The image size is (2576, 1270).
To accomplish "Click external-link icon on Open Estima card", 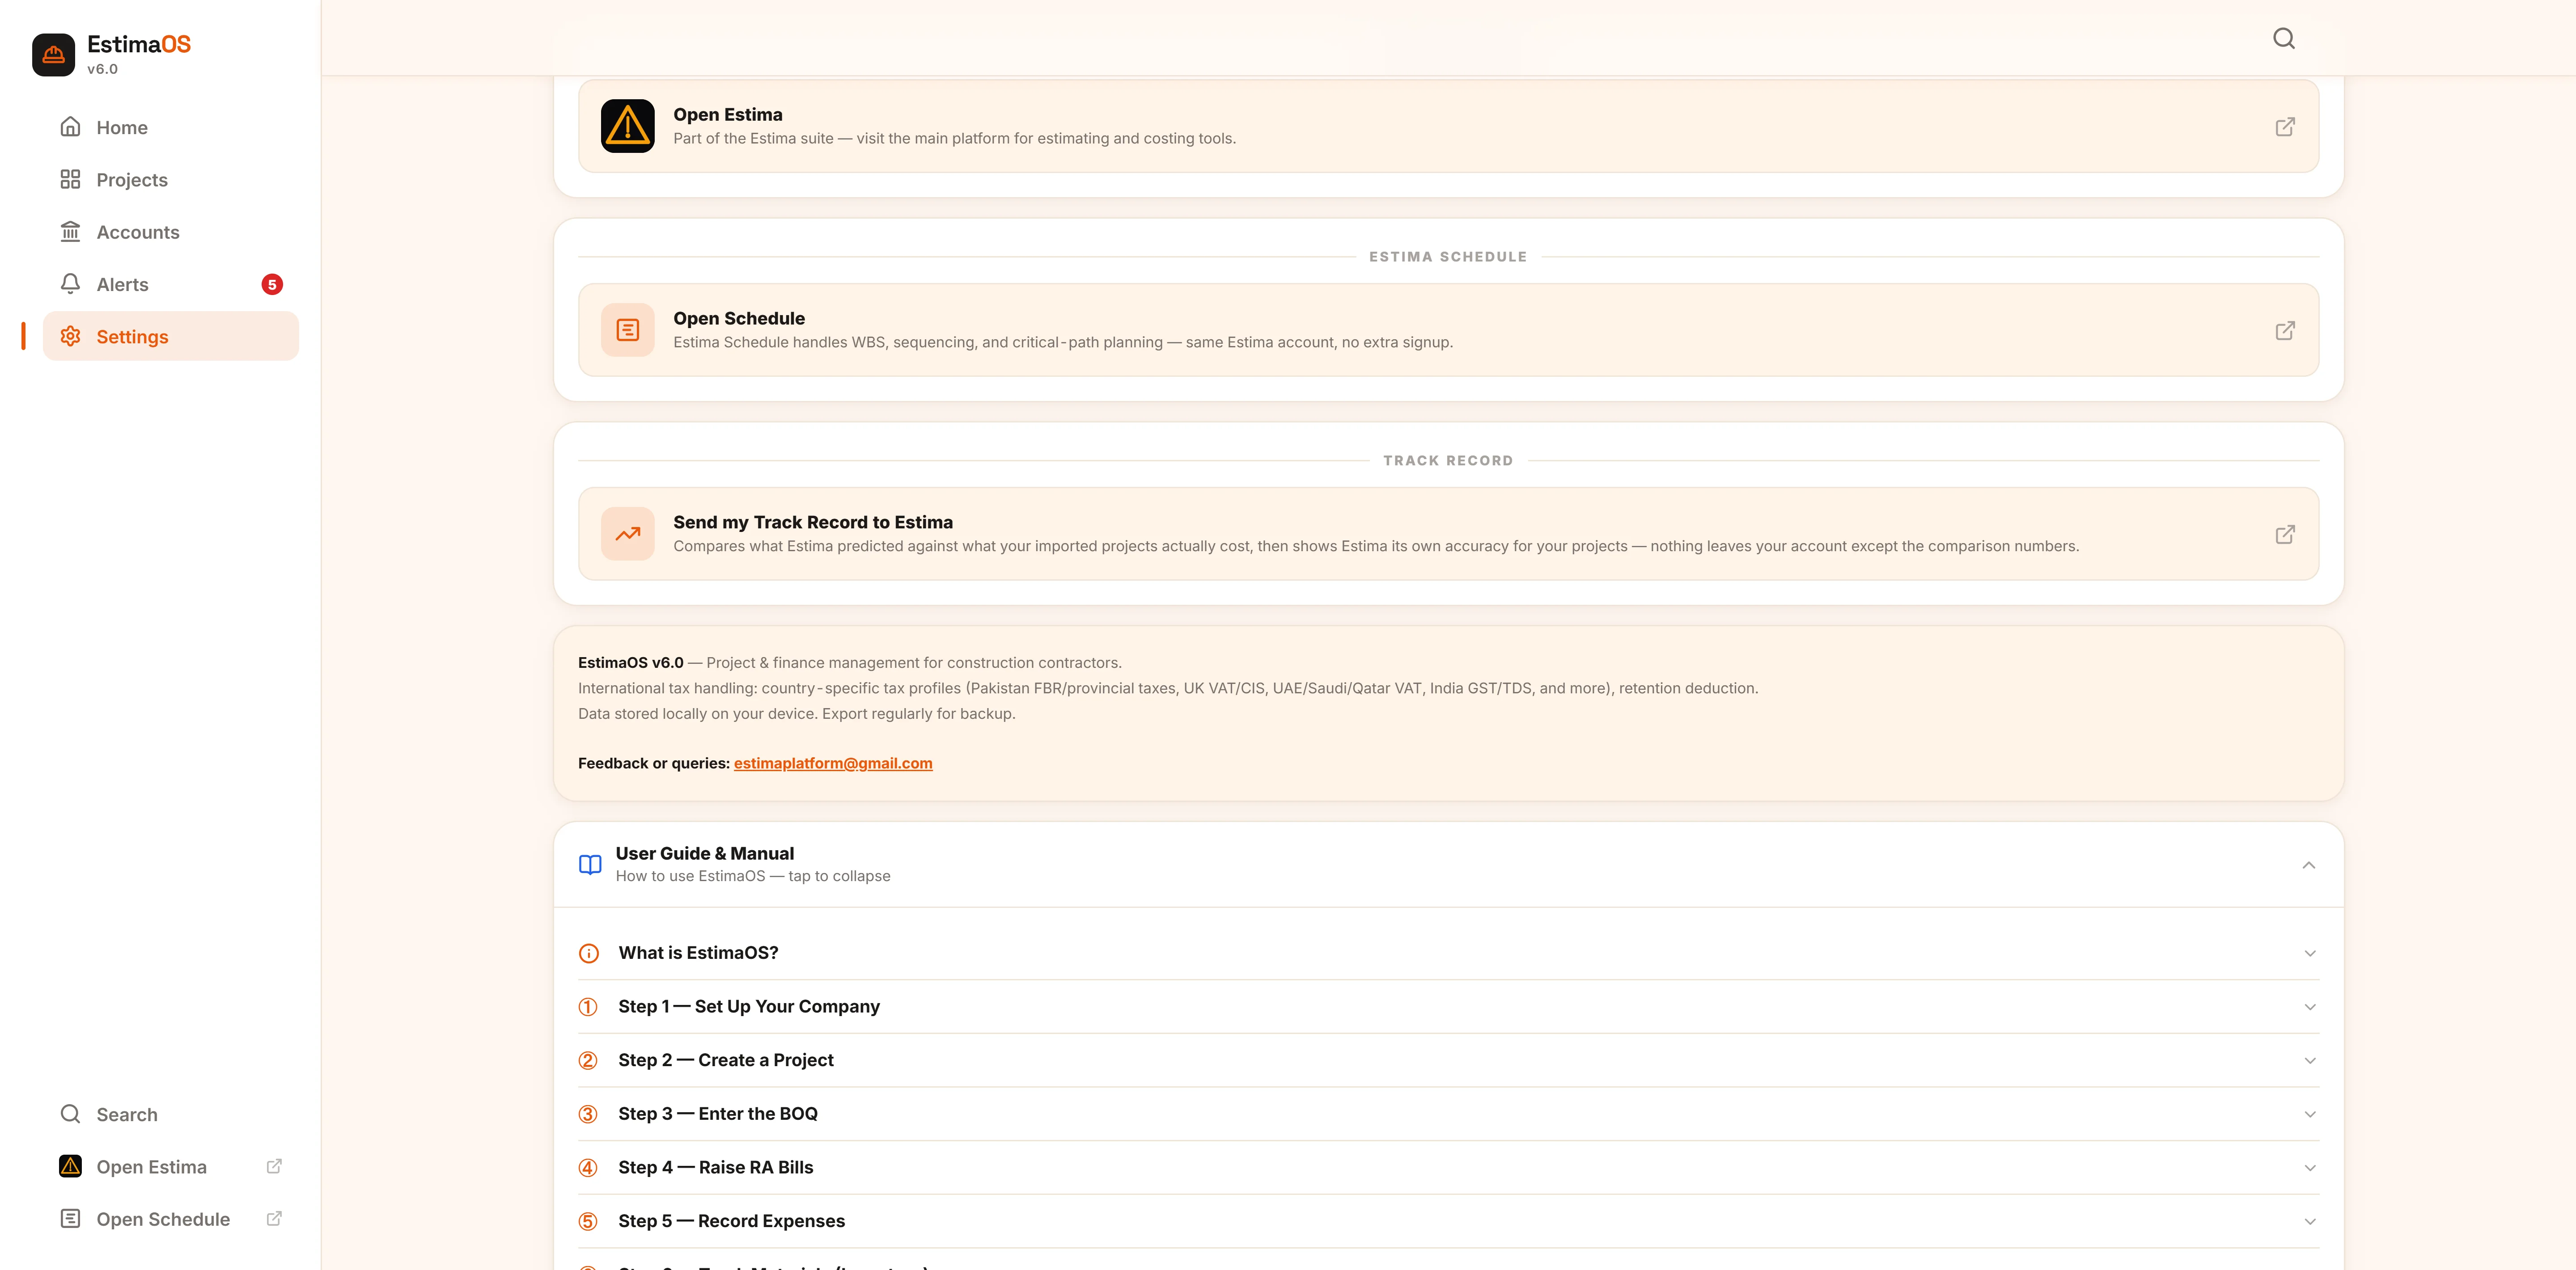I will (x=2285, y=127).
